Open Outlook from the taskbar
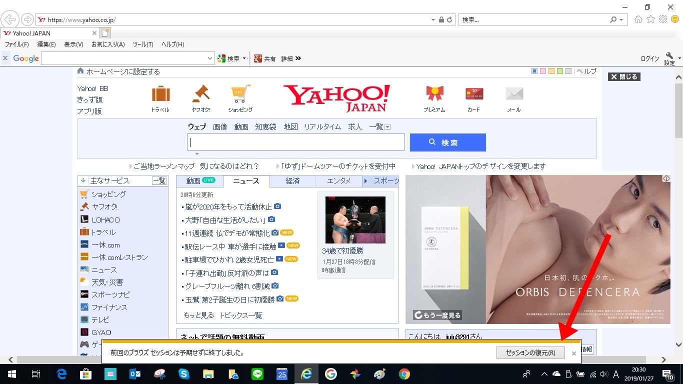Viewport: 683px width, 384px height. click(135, 374)
